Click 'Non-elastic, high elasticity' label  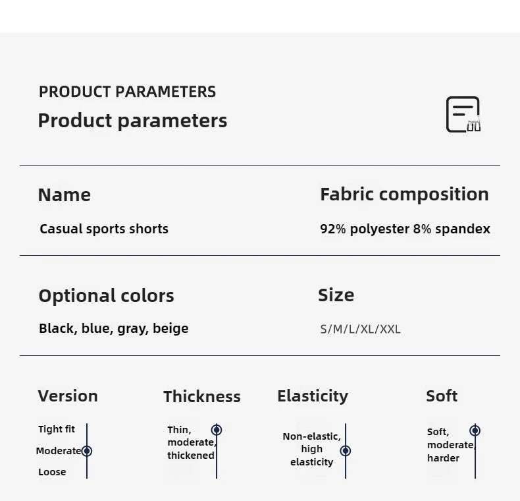point(312,449)
